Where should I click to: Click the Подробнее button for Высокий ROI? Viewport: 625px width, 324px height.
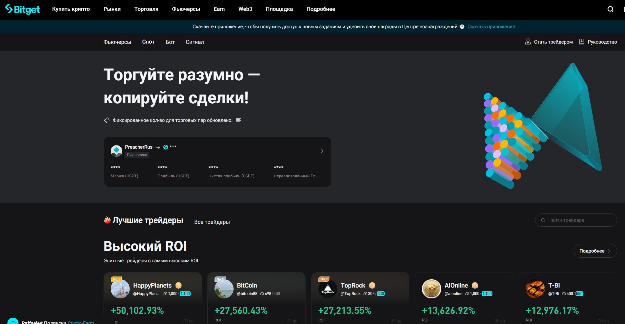595,251
